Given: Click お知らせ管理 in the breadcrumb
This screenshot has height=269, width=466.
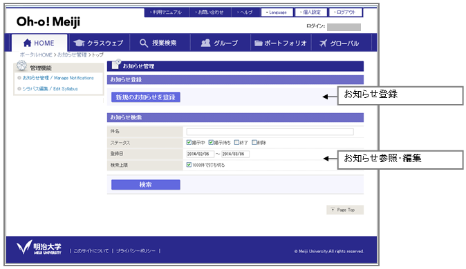Looking at the screenshot, I should [72, 55].
